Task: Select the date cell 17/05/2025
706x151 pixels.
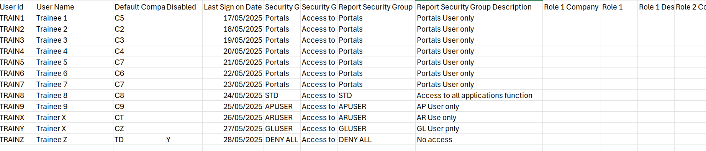Action: pos(233,18)
